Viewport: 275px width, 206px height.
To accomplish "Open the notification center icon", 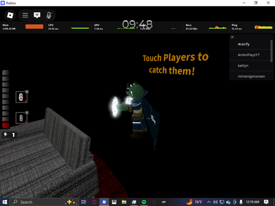I will (266, 202).
